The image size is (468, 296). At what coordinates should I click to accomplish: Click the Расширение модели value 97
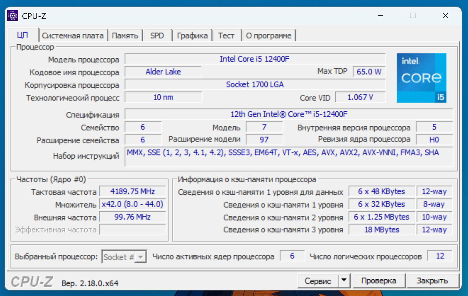pyautogui.click(x=264, y=140)
